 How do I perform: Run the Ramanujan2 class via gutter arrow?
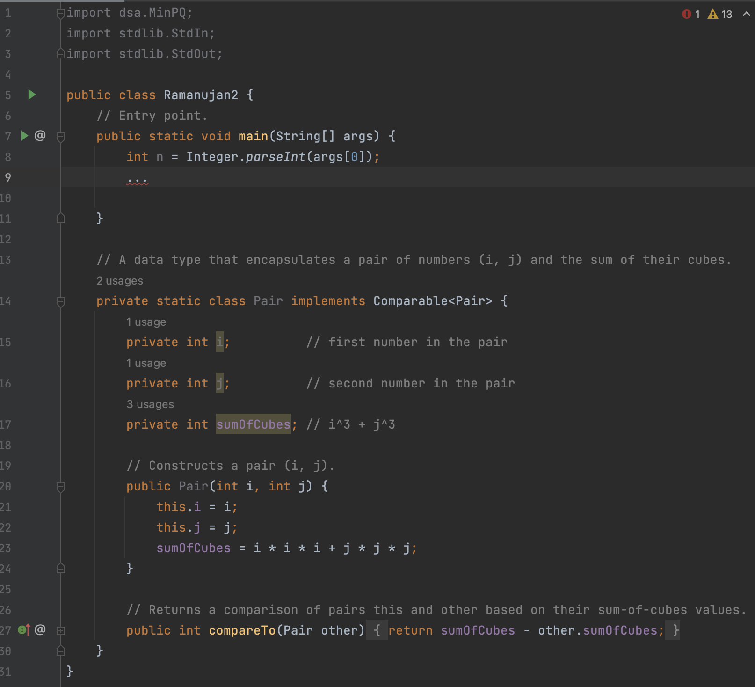32,95
